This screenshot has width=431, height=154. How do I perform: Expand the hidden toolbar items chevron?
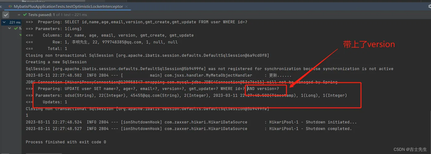19,15
